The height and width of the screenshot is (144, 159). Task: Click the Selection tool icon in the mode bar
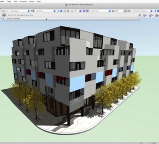tap(4, 15)
